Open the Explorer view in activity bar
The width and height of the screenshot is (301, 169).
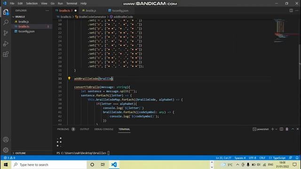coord(6,12)
